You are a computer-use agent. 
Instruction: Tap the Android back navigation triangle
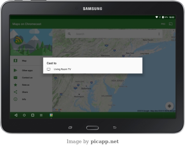[x=16, y=115]
